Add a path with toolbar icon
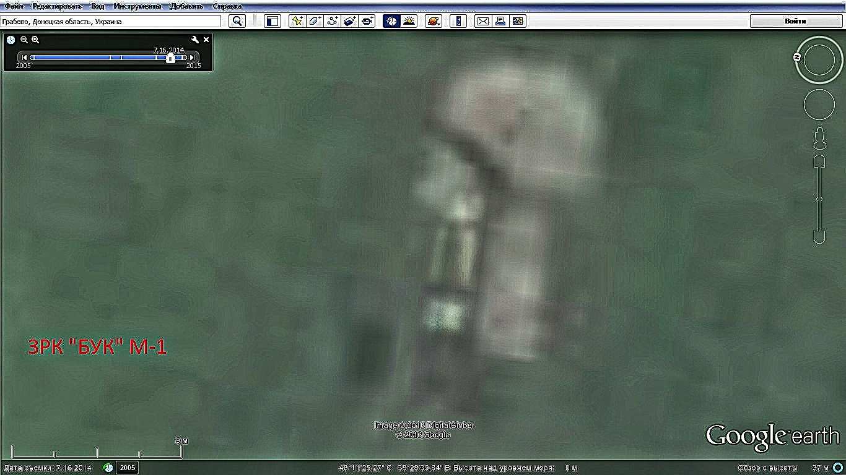This screenshot has width=846, height=475. tap(332, 21)
